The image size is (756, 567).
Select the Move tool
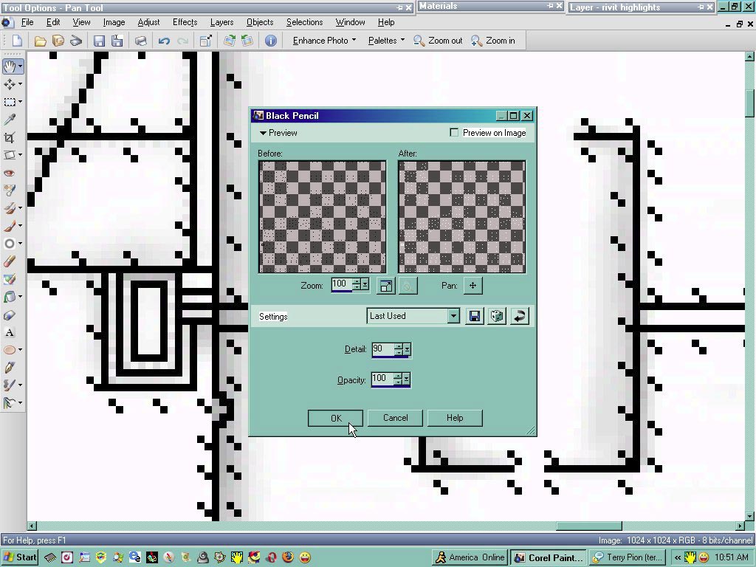(x=9, y=84)
